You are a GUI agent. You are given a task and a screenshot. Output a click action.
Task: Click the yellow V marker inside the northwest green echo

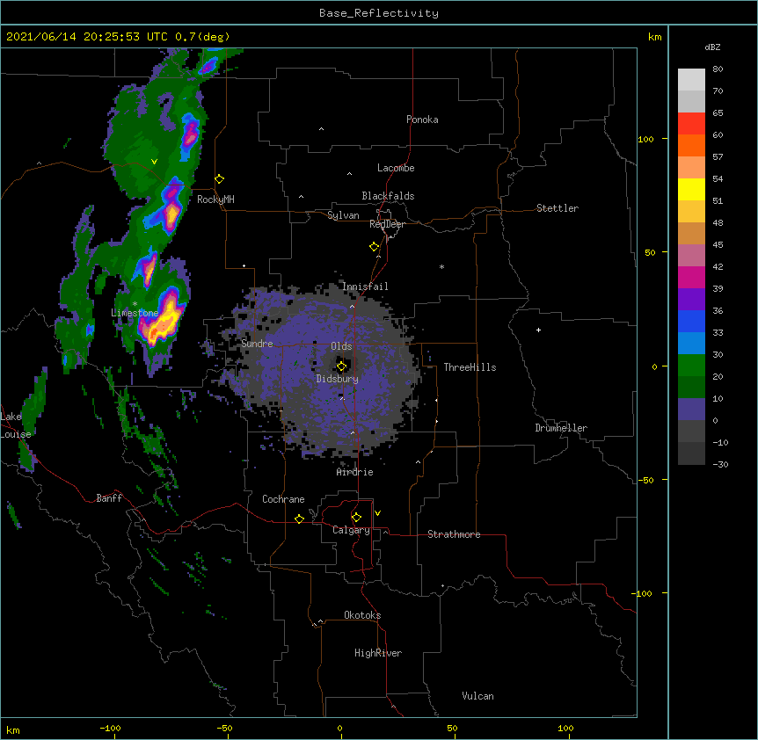click(x=154, y=162)
